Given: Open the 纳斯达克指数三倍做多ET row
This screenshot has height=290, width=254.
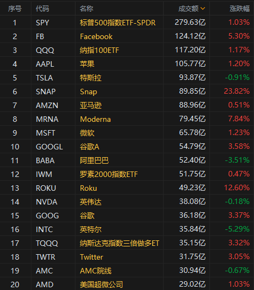Looking at the screenshot, I should click(x=127, y=243).
